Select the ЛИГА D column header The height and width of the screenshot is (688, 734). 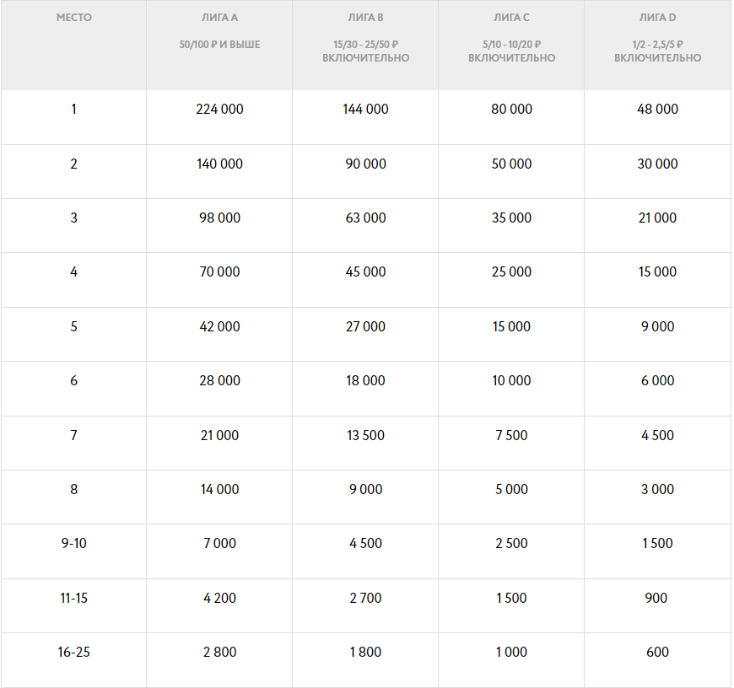coord(657,18)
